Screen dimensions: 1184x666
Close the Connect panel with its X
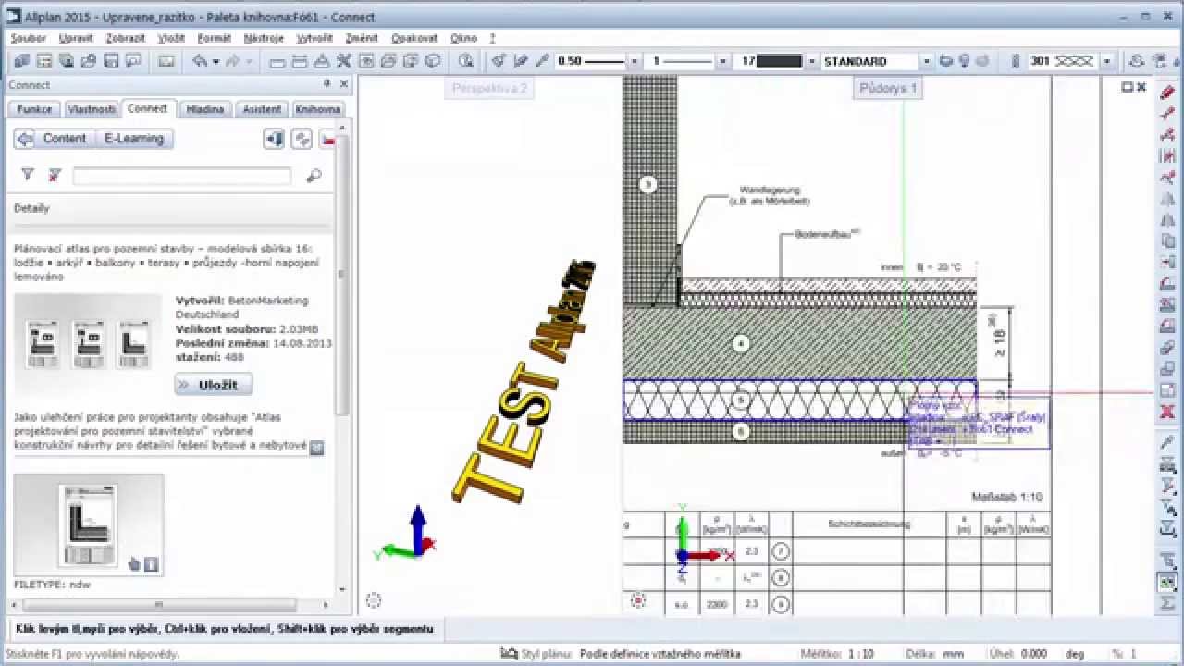[x=344, y=84]
